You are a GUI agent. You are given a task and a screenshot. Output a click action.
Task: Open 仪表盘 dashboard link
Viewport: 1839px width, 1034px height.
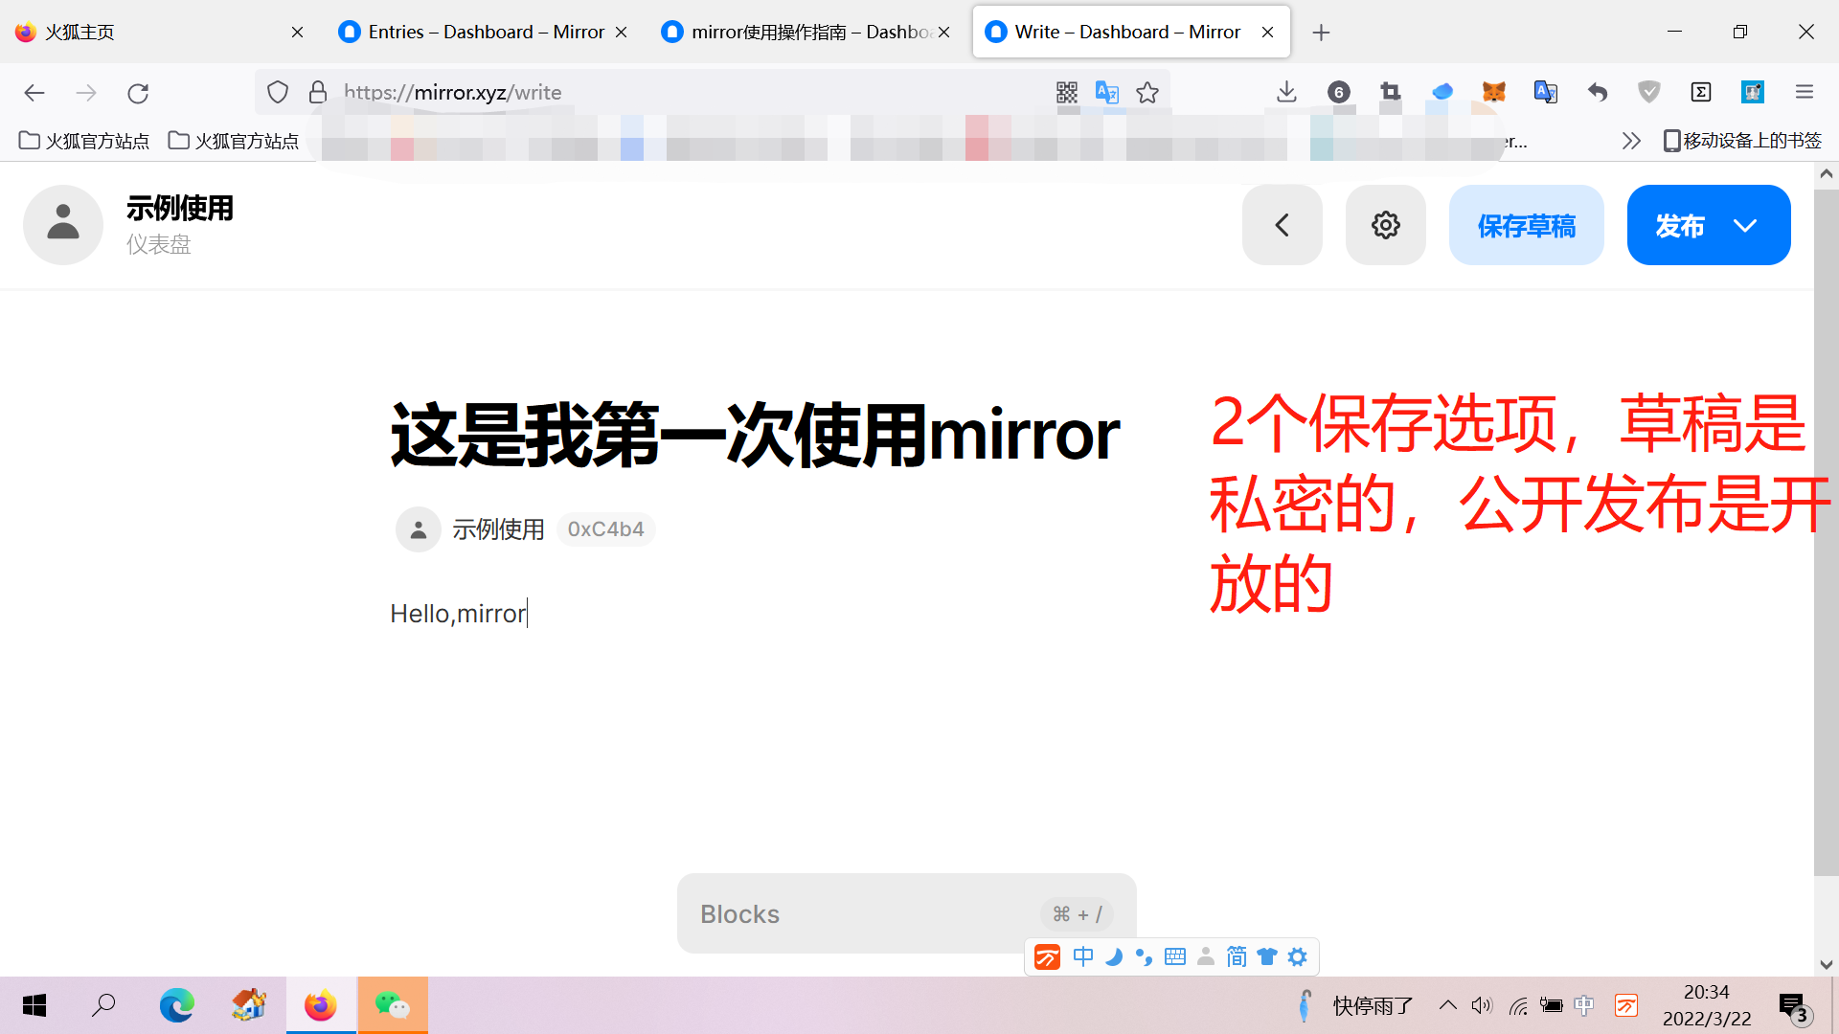click(158, 245)
